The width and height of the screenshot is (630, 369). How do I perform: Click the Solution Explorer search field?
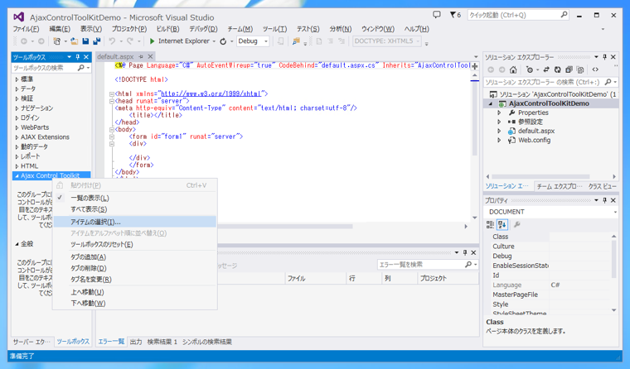click(x=551, y=82)
